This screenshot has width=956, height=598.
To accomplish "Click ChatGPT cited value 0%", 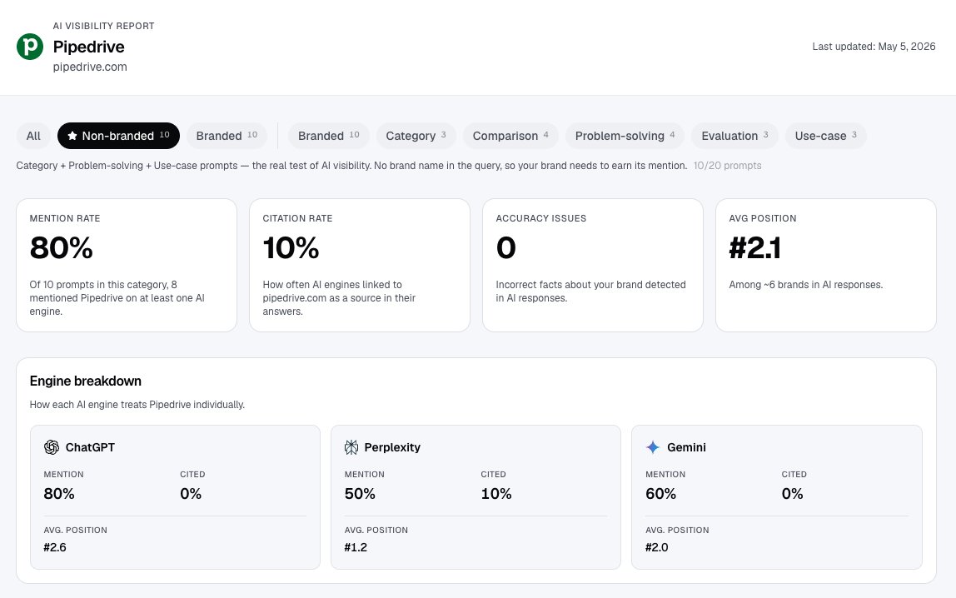I will [191, 494].
